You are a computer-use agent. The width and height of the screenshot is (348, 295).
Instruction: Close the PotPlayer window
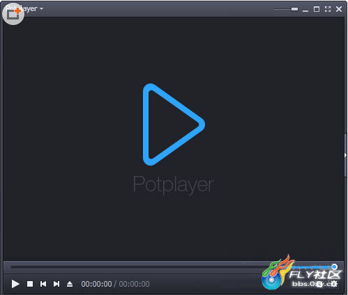[339, 9]
